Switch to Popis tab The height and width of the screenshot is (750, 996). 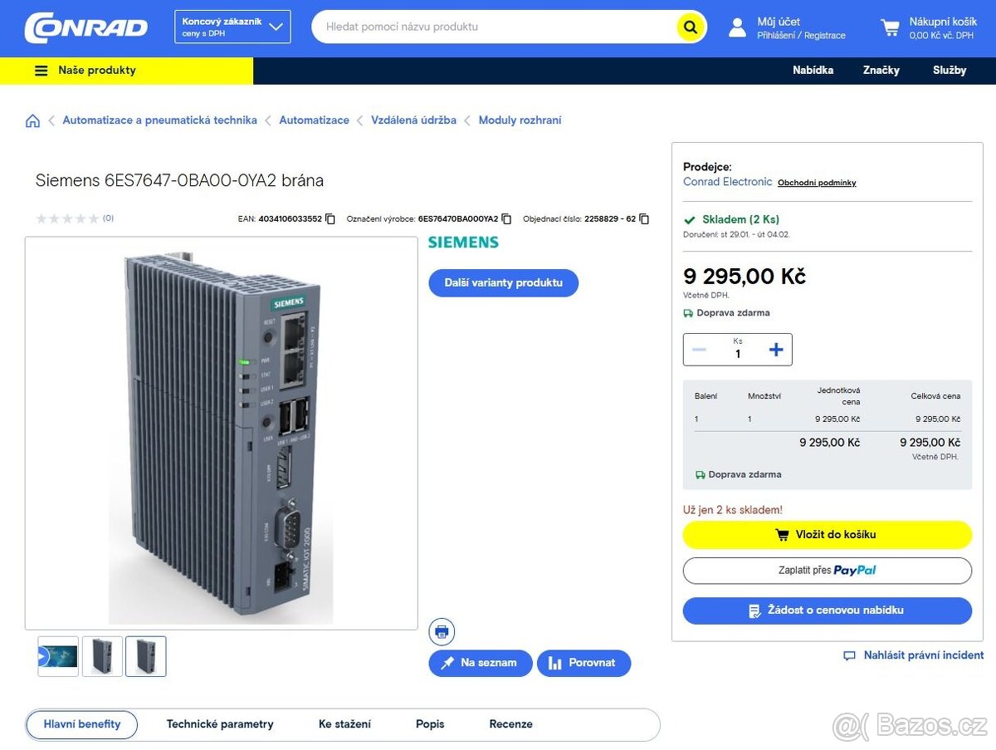coord(430,724)
